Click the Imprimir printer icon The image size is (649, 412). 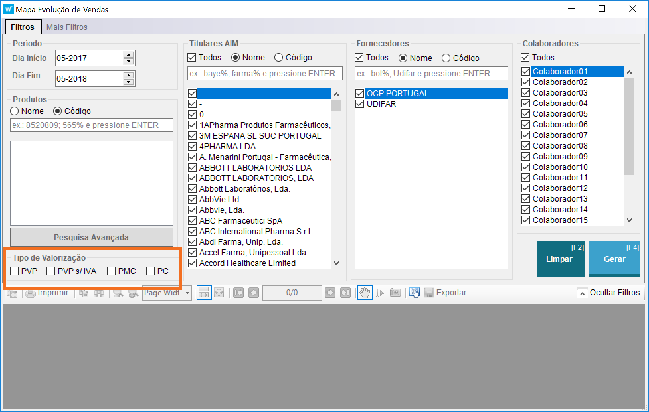pos(31,293)
